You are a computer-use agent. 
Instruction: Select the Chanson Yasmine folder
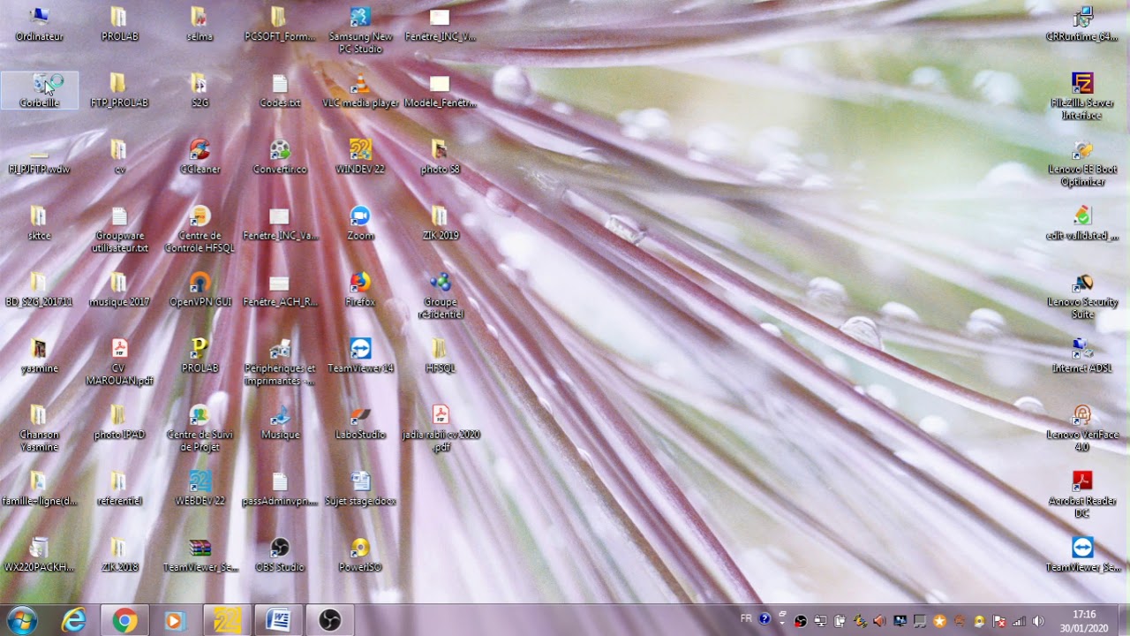(x=40, y=428)
